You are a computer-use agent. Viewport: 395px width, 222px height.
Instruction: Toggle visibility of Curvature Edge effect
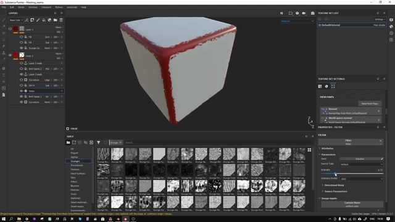(22, 80)
